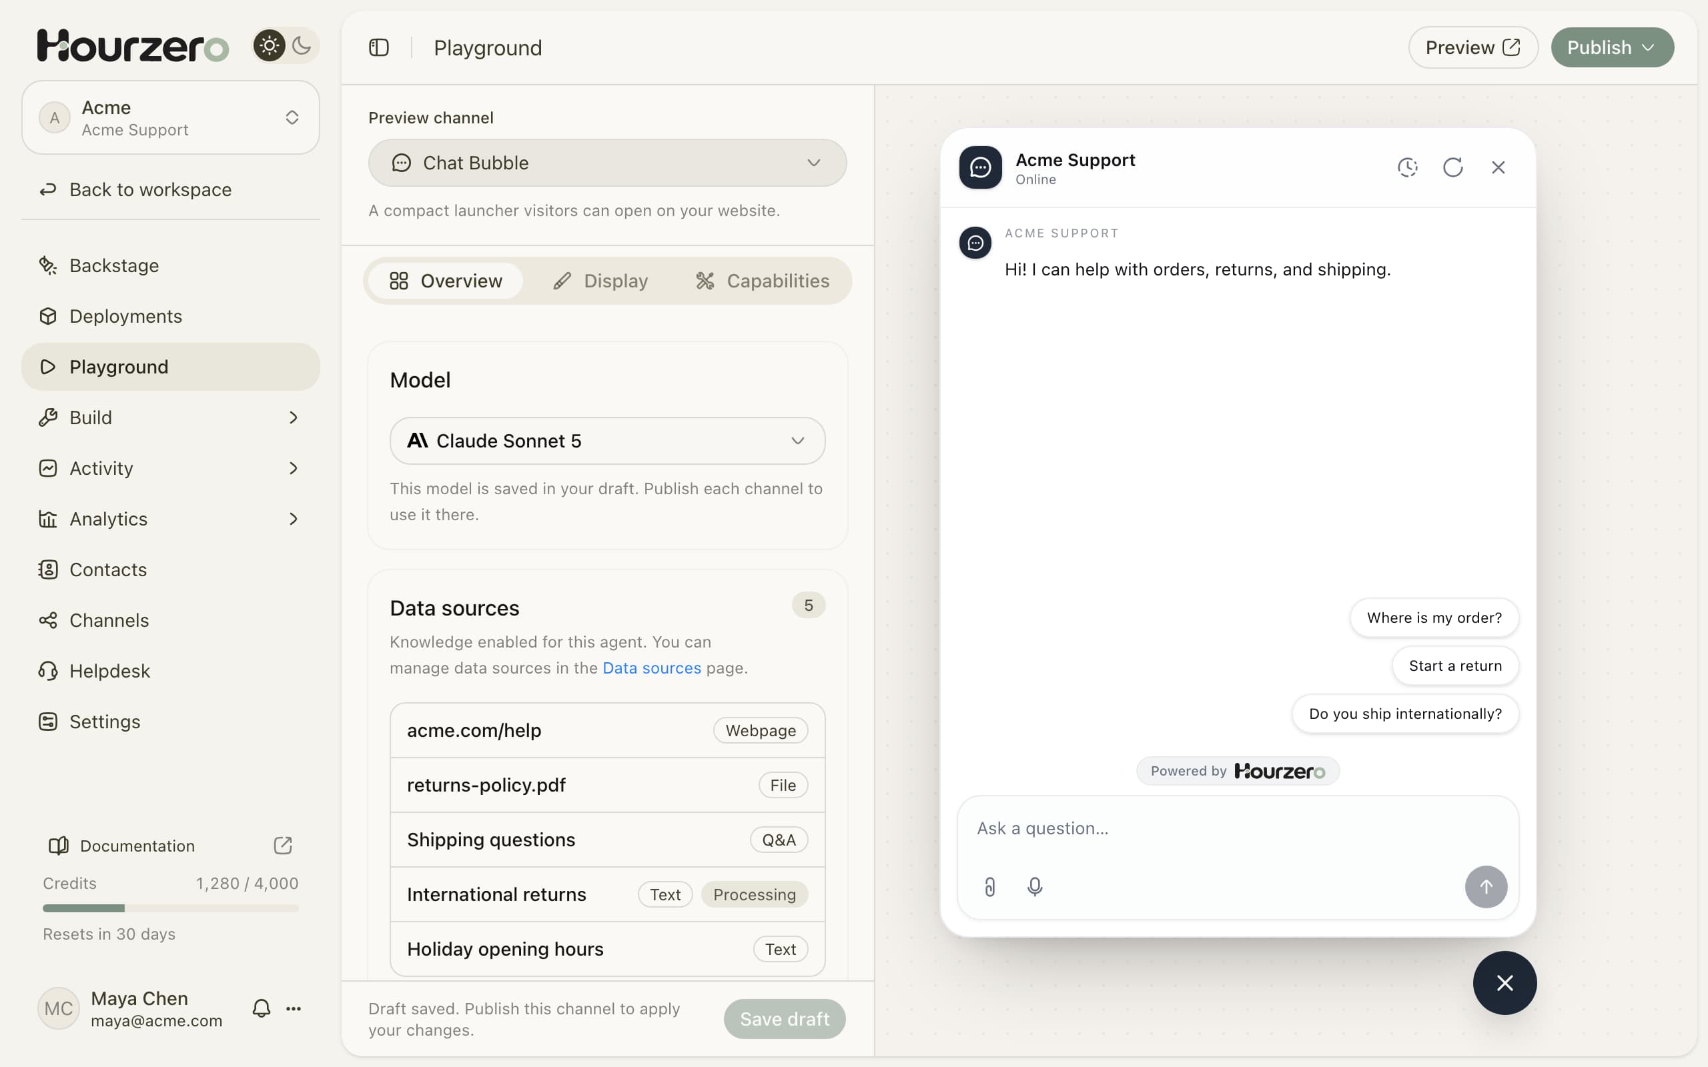Expand the Analytics submenu
Viewport: 1708px width, 1067px height.
click(171, 519)
